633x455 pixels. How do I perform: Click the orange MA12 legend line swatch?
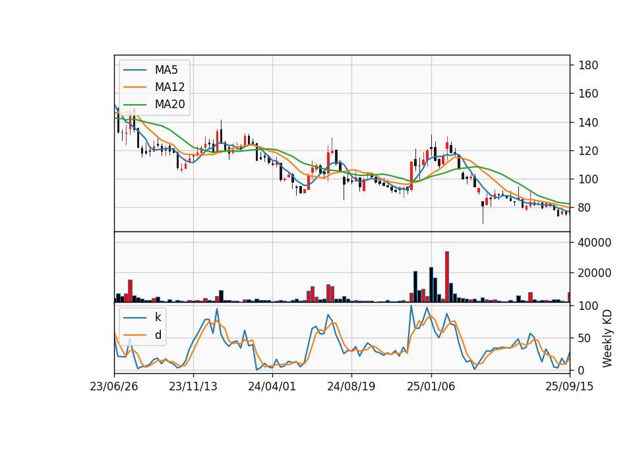tap(135, 87)
